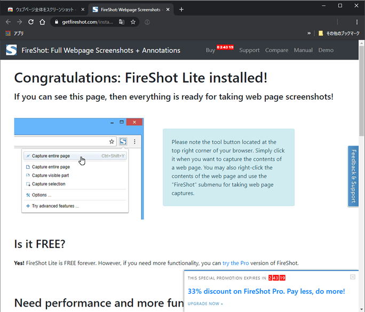Open the apps grid icon in bookmarks bar
This screenshot has height=312, width=365.
coord(8,33)
